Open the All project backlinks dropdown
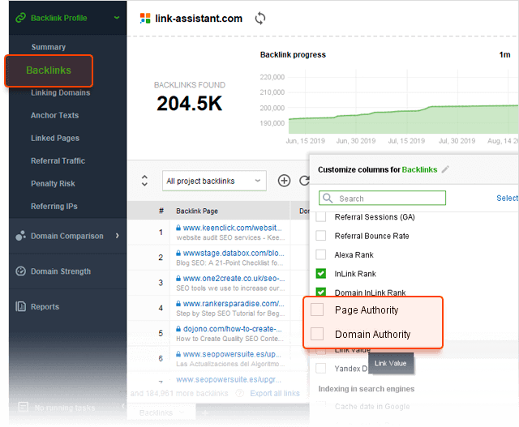The height and width of the screenshot is (427, 519). tap(214, 181)
